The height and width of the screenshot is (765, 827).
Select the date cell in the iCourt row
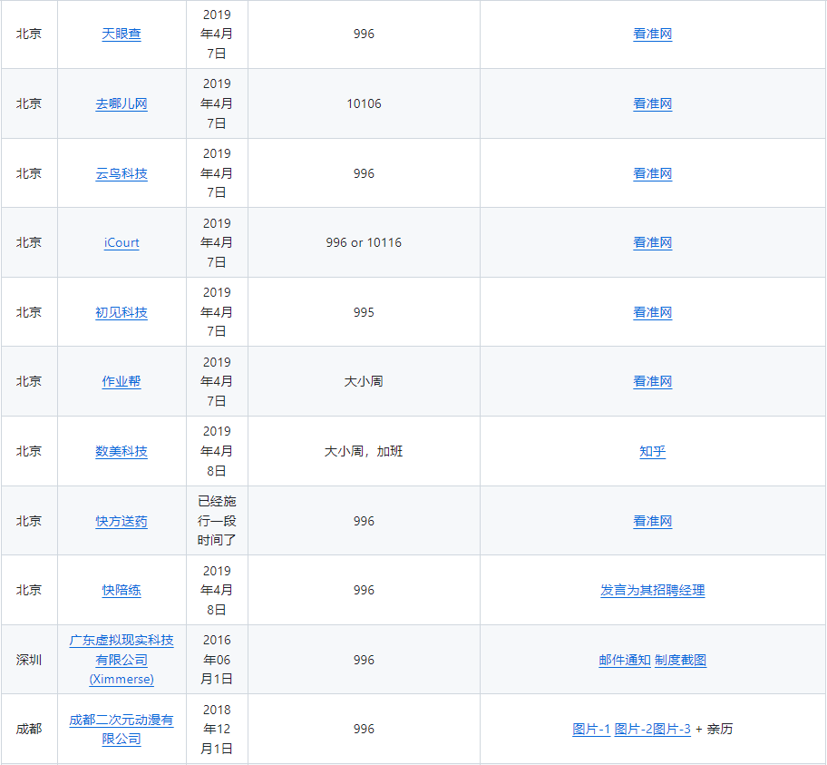click(217, 242)
